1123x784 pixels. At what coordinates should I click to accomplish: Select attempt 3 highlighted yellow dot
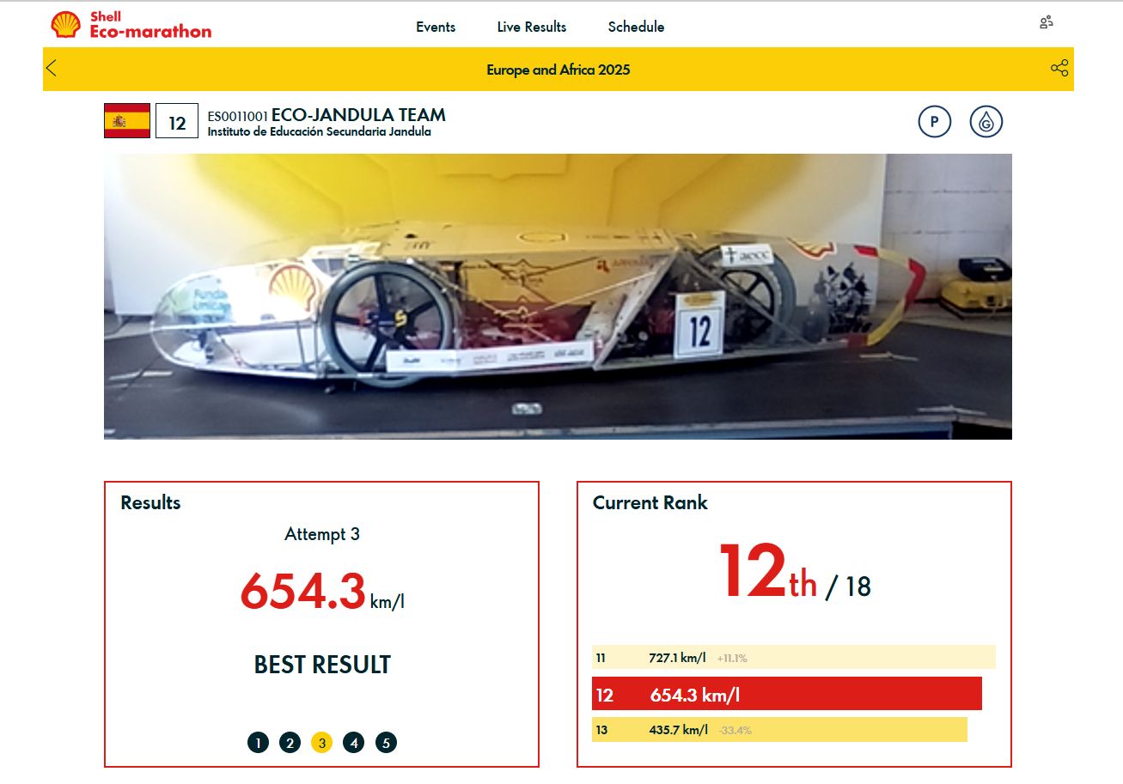tap(321, 743)
